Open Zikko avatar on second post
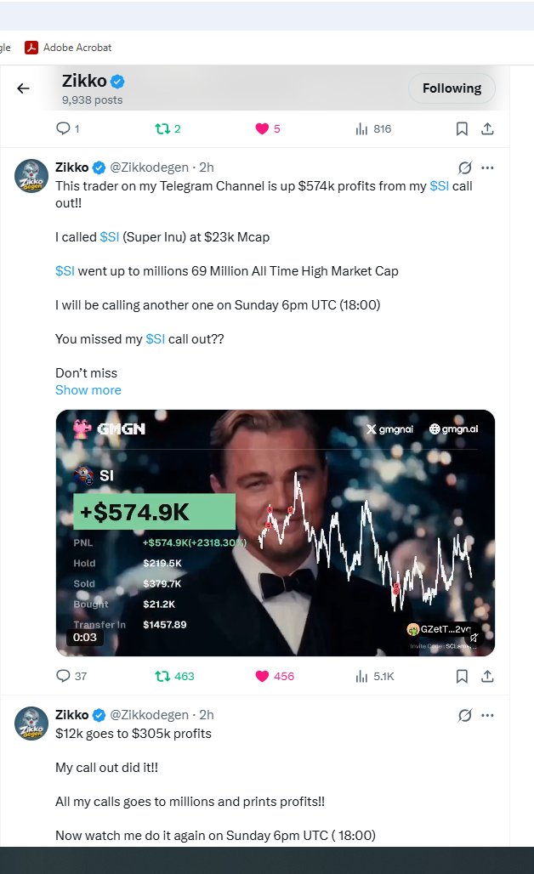Viewport: 534px width, 874px height. [x=31, y=724]
